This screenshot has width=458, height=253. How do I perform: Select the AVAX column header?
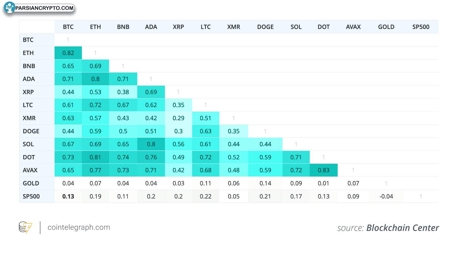353,27
